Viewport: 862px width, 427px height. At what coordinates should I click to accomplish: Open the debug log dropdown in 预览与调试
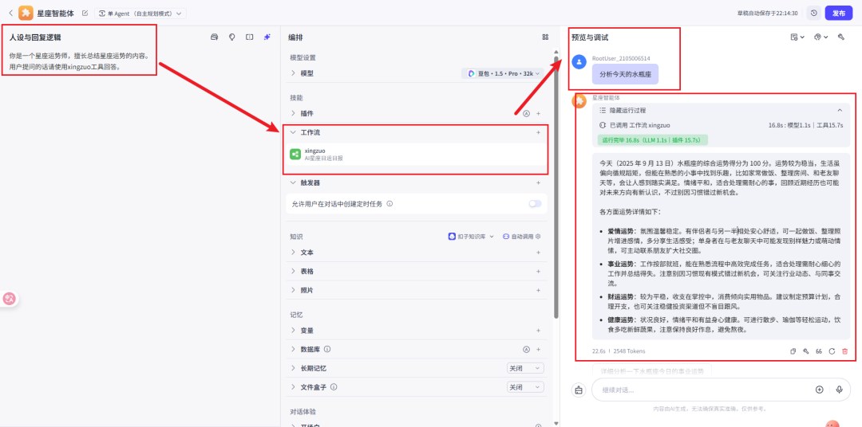coord(797,37)
